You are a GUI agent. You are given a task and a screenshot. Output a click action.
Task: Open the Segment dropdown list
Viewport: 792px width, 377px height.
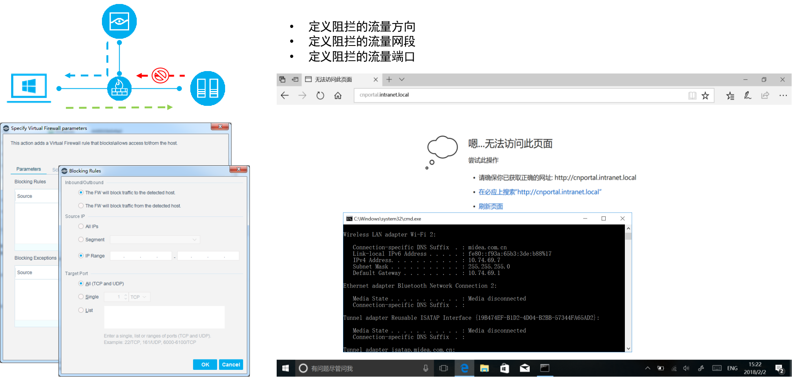[194, 240]
